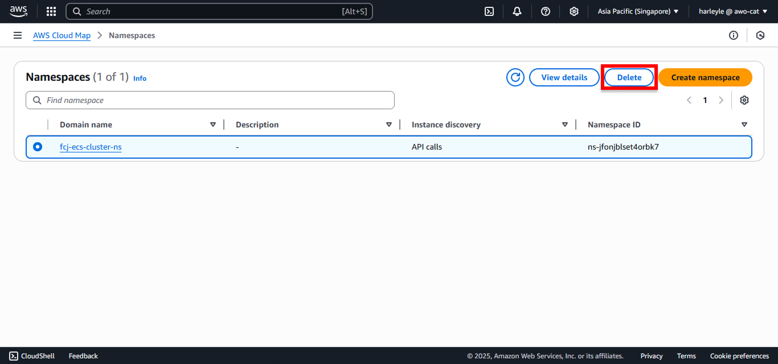Image resolution: width=778 pixels, height=364 pixels.
Task: Click the Feedback link in footer
Action: coord(83,356)
